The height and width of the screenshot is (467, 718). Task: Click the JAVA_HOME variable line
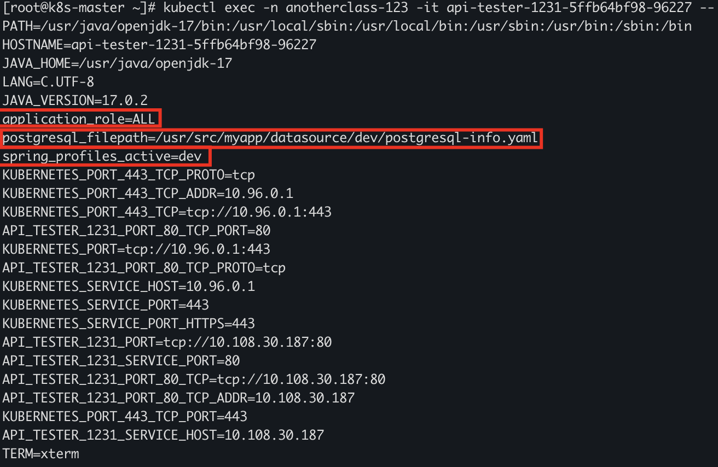pyautogui.click(x=117, y=63)
